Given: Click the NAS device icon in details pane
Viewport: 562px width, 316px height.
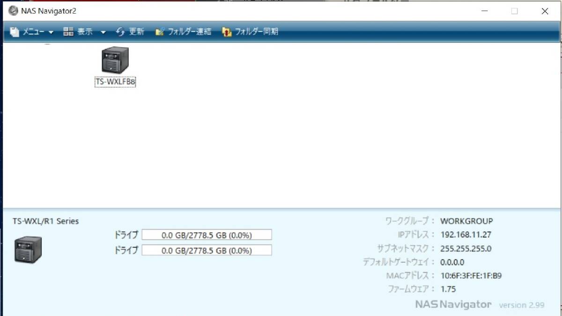Looking at the screenshot, I should click(28, 249).
